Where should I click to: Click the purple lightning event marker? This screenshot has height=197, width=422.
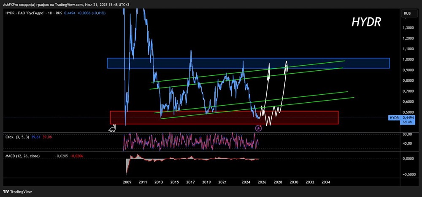(258, 128)
